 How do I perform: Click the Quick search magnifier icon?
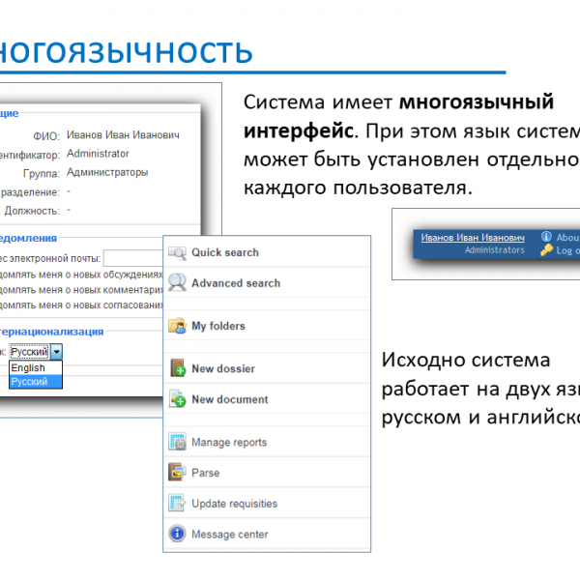[178, 253]
